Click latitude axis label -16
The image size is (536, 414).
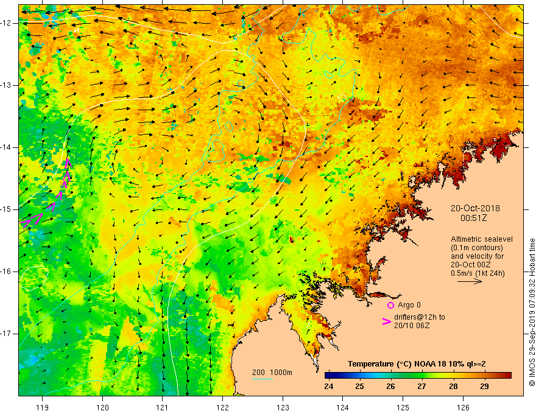coord(6,272)
